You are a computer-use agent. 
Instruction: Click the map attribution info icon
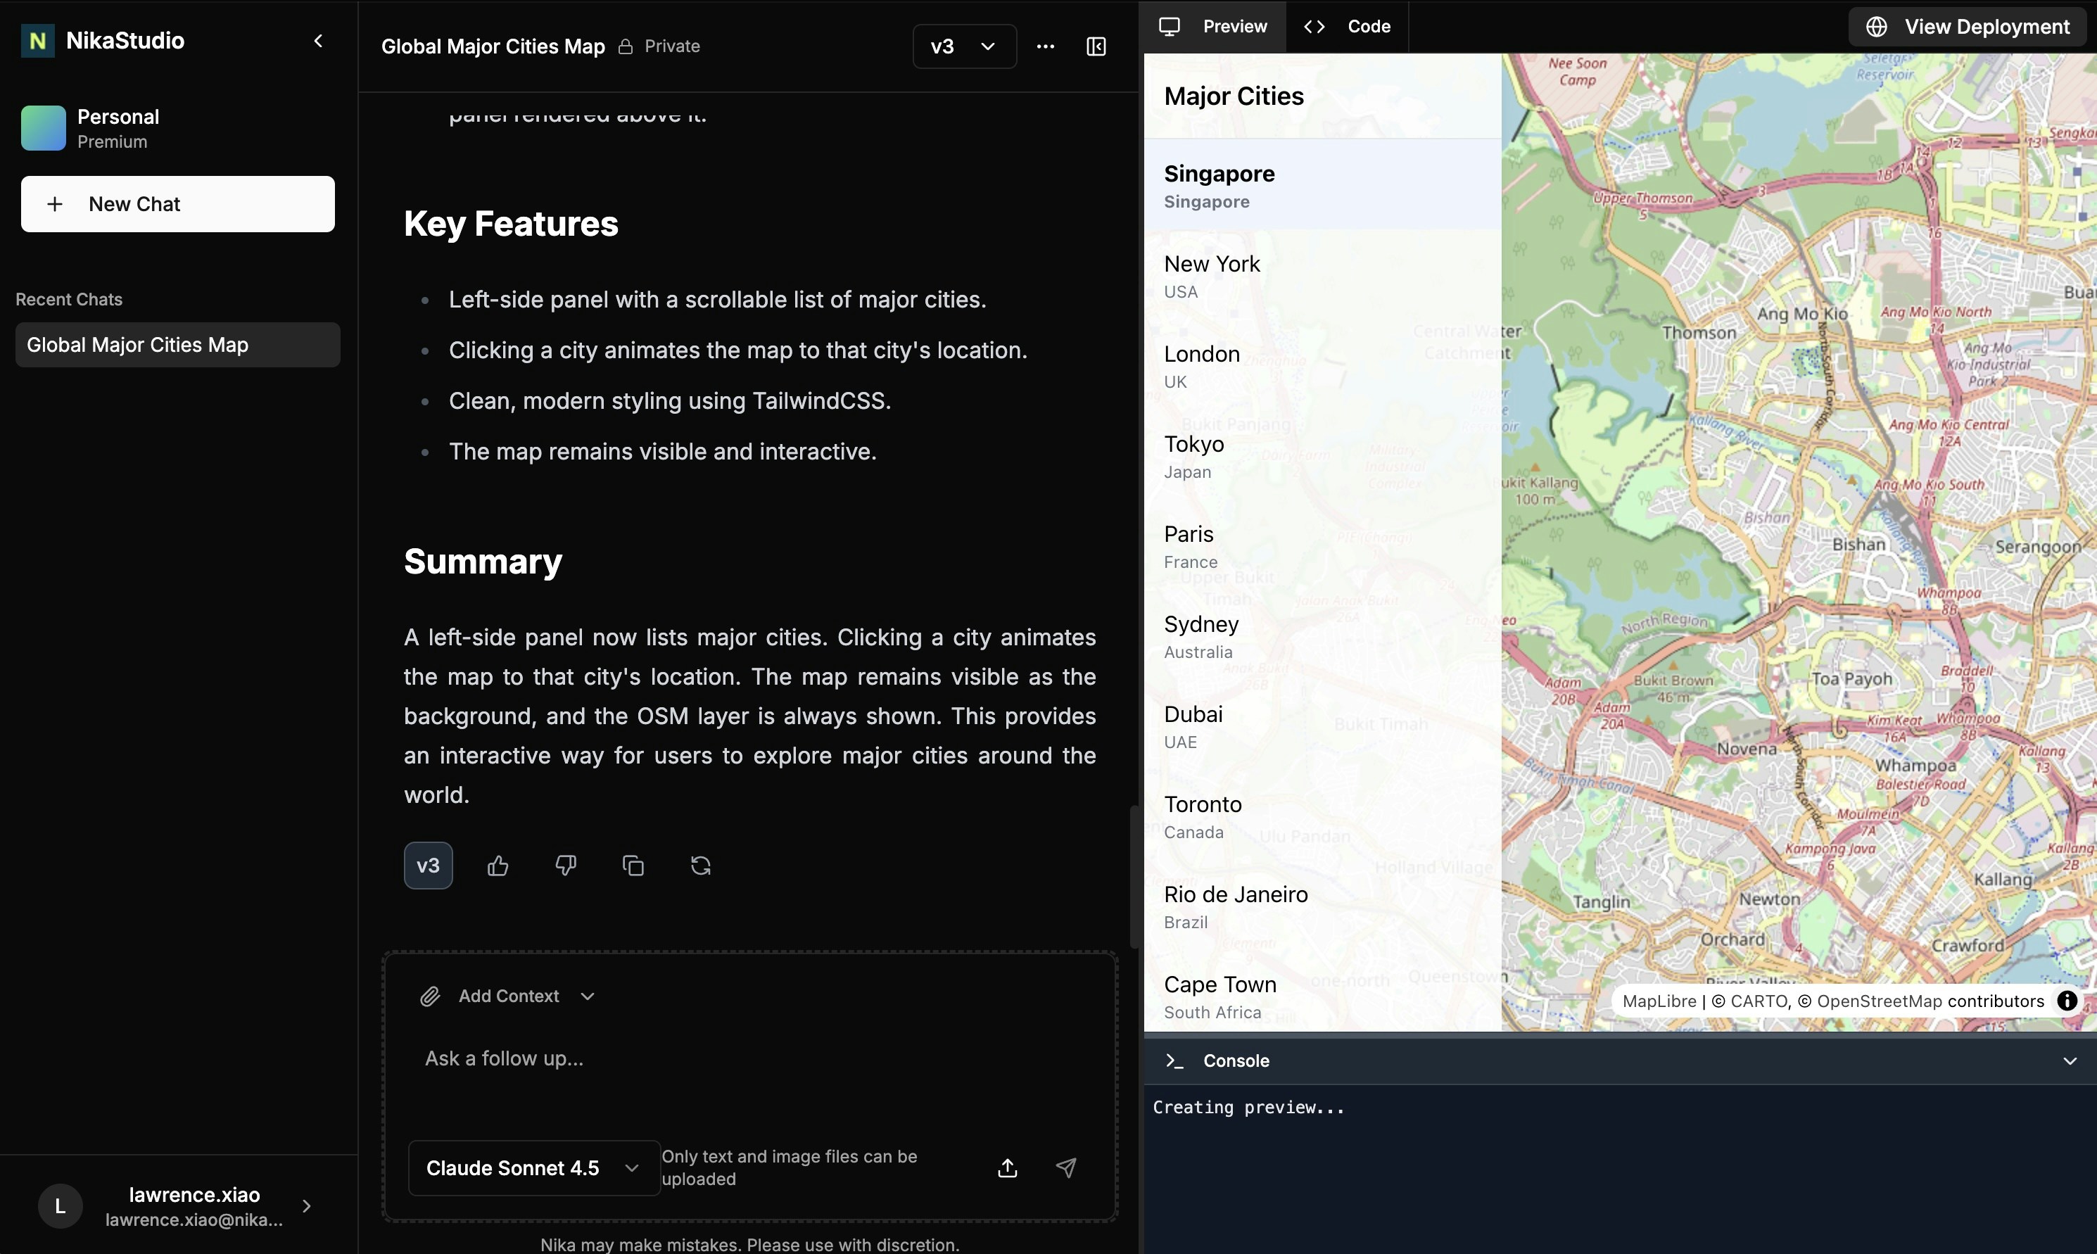tap(2067, 1001)
